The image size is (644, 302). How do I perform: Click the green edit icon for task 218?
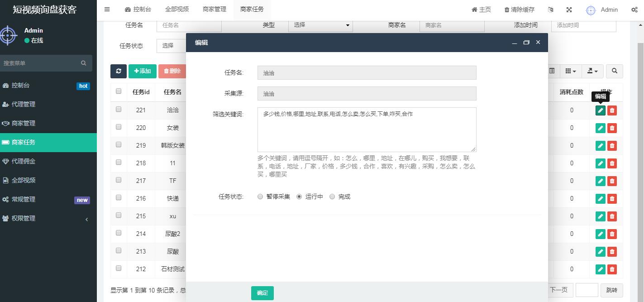click(600, 163)
